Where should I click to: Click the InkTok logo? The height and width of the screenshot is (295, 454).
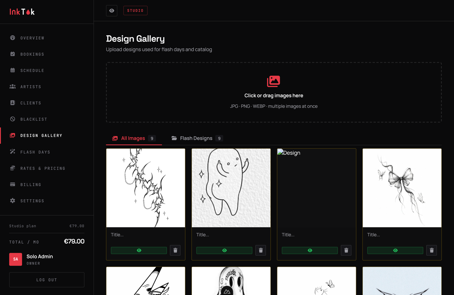22,12
